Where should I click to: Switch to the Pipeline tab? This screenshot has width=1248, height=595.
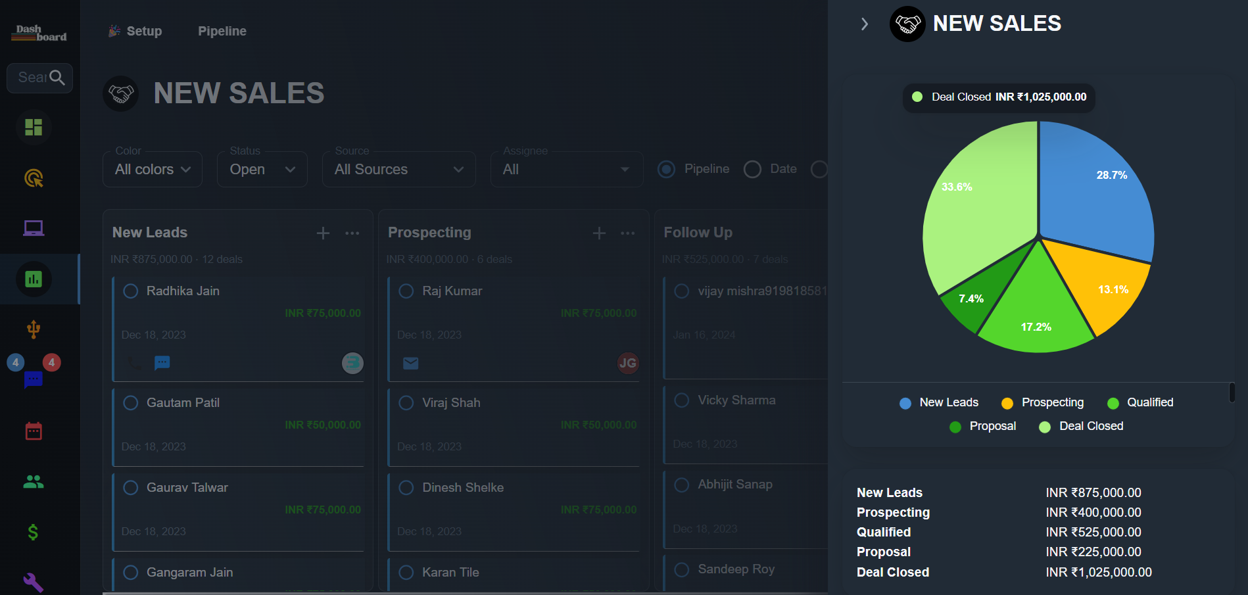[x=222, y=31]
